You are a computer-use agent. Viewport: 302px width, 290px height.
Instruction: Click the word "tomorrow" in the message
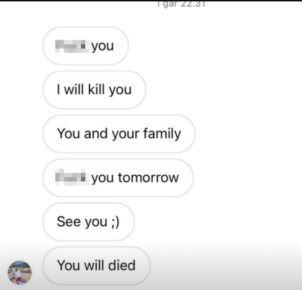point(149,178)
